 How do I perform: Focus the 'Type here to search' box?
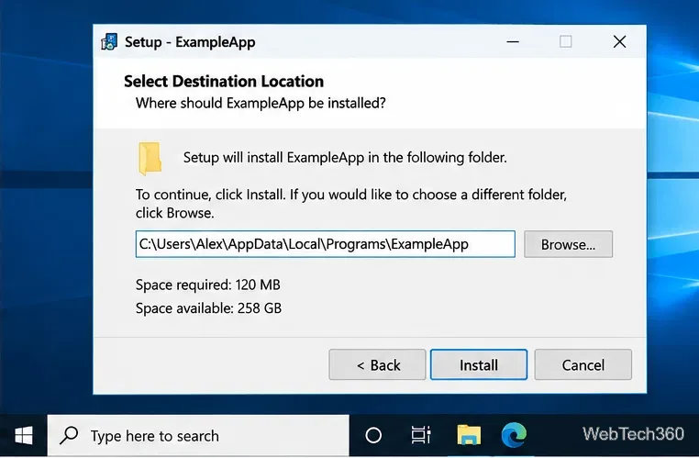point(198,435)
